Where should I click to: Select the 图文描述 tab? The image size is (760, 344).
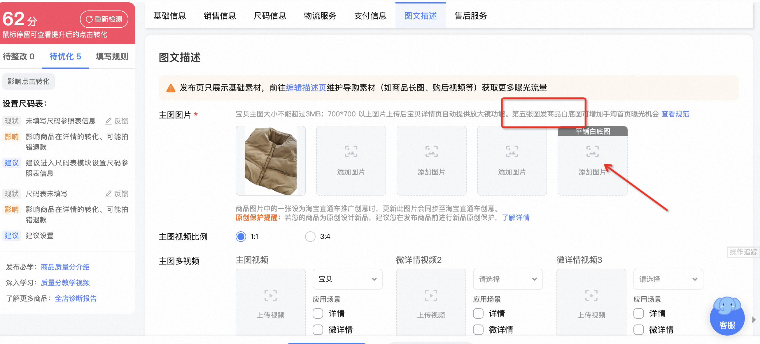(421, 16)
